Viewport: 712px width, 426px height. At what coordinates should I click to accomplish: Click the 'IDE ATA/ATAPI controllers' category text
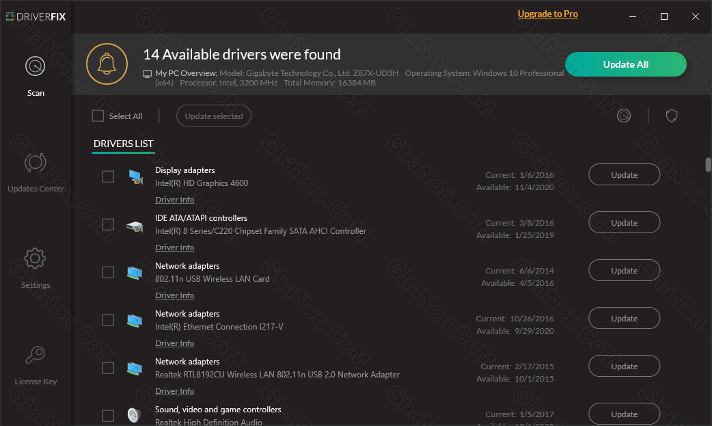click(201, 218)
